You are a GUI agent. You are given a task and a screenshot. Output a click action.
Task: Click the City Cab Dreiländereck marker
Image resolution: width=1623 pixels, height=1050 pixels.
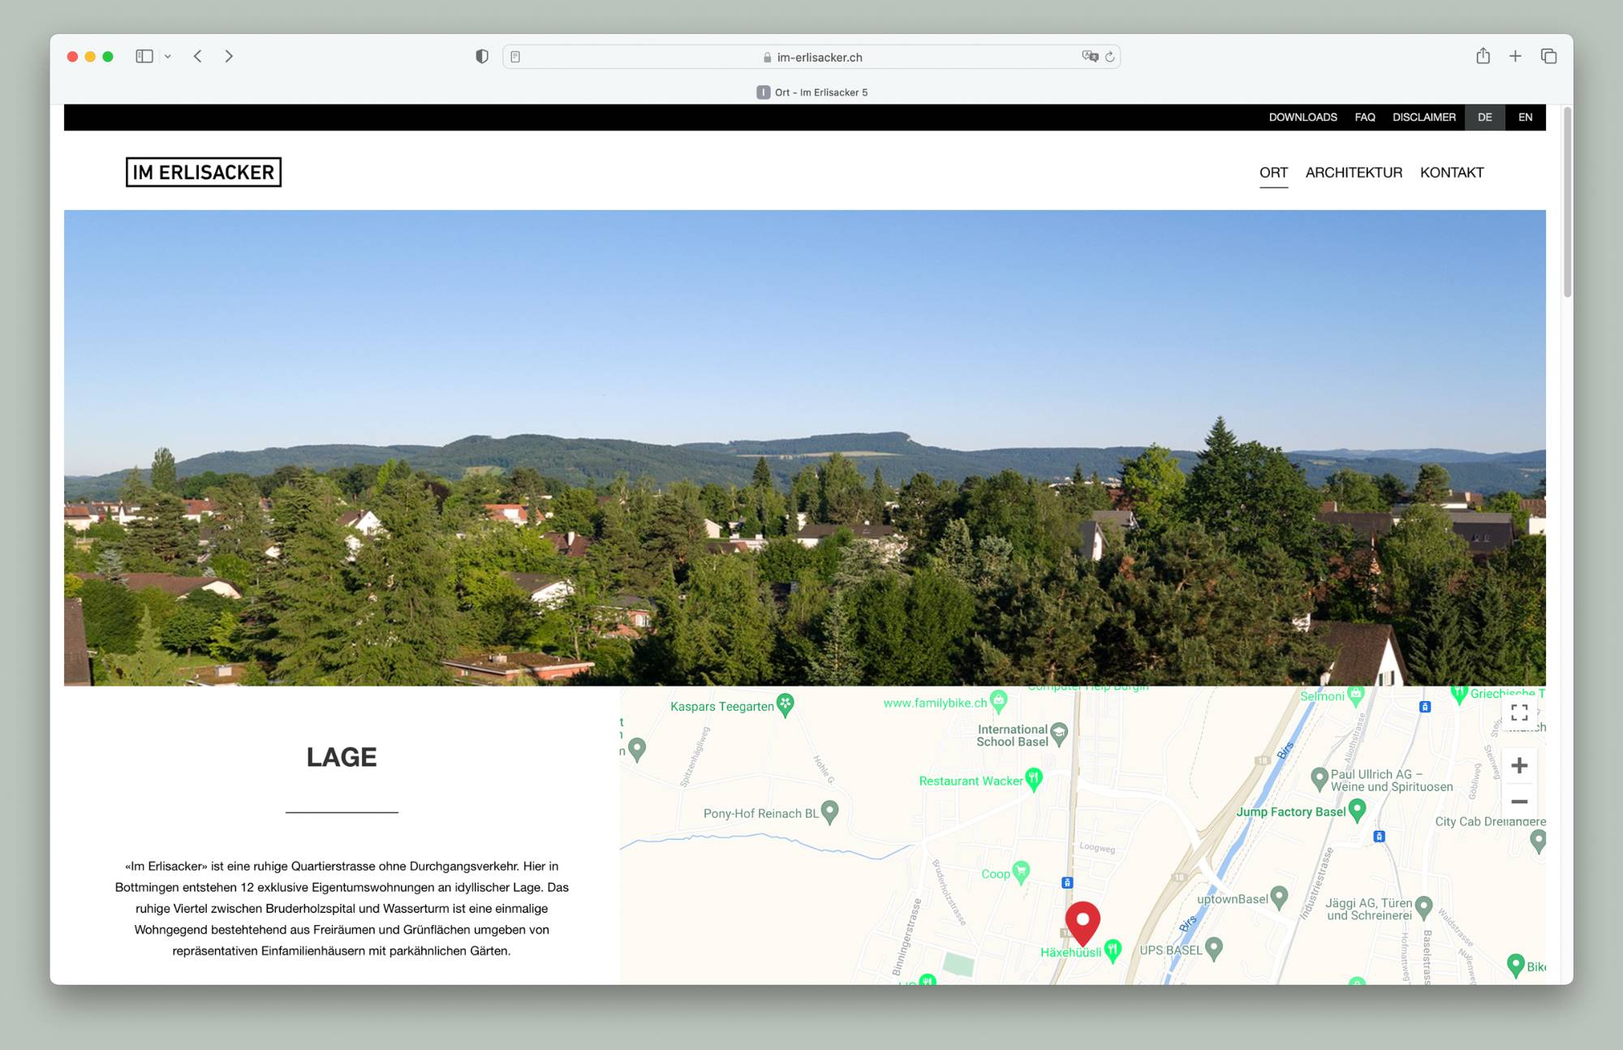pyautogui.click(x=1538, y=841)
